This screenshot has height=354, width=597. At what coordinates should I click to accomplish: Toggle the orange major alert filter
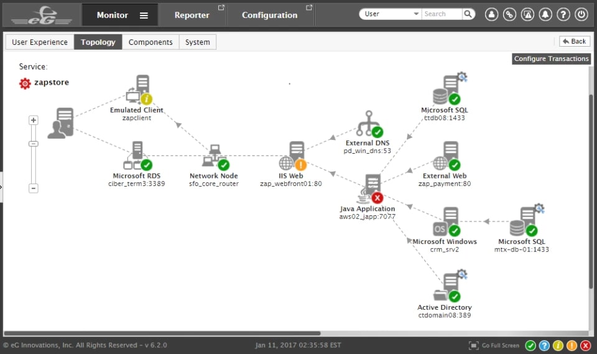tap(572, 345)
